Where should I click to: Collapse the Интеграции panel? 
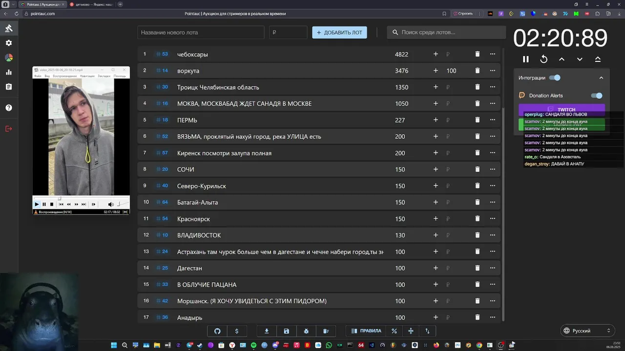tap(601, 78)
